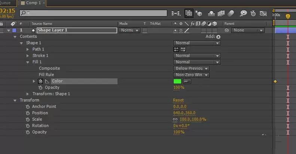The image size is (296, 154).
Task: Toggle Hide Shy Layers icon
Action: coord(211,13)
